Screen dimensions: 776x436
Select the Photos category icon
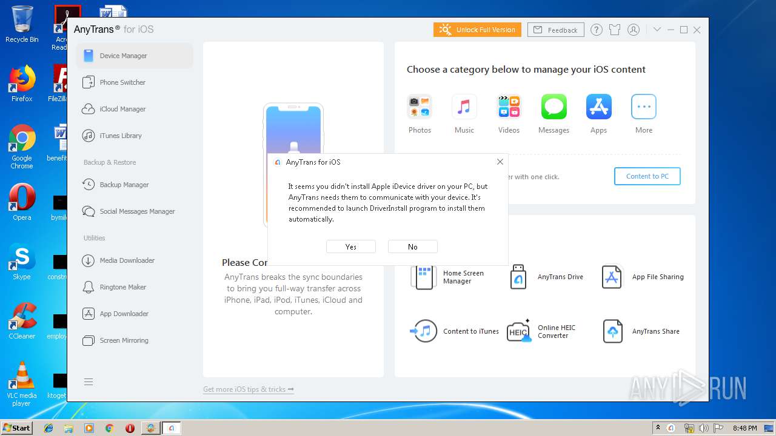click(x=420, y=107)
